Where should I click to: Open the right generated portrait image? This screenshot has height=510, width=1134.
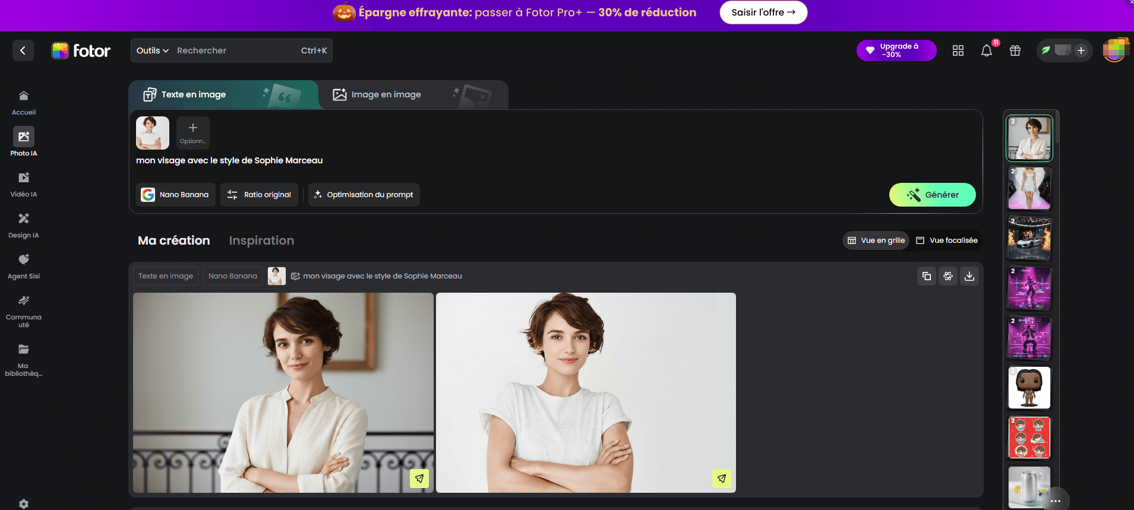(586, 392)
